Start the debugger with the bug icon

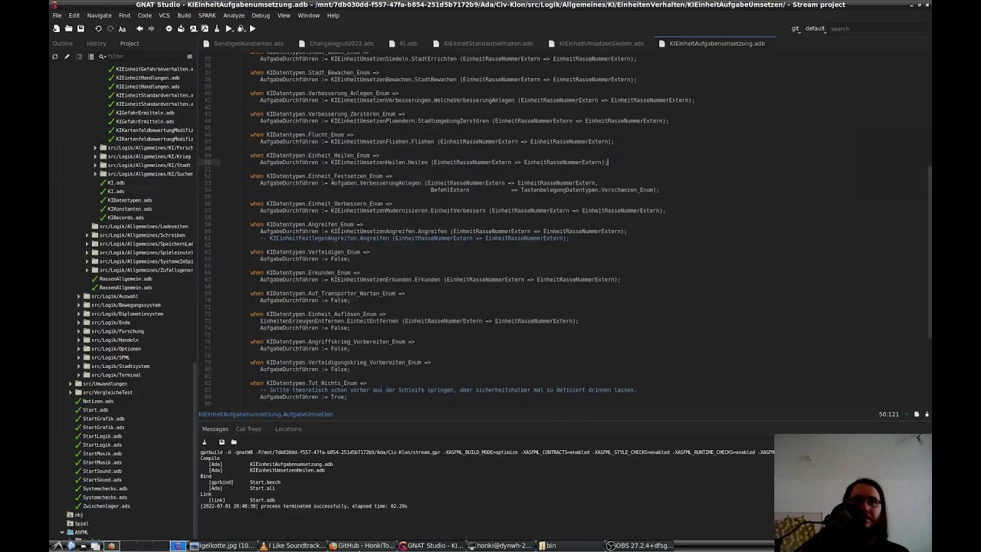[x=241, y=28]
